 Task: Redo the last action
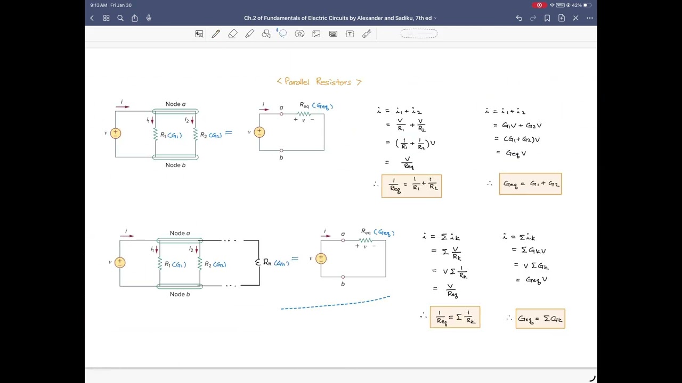(533, 18)
